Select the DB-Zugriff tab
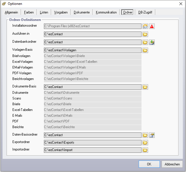The height and width of the screenshot is (172, 186). pos(145,12)
